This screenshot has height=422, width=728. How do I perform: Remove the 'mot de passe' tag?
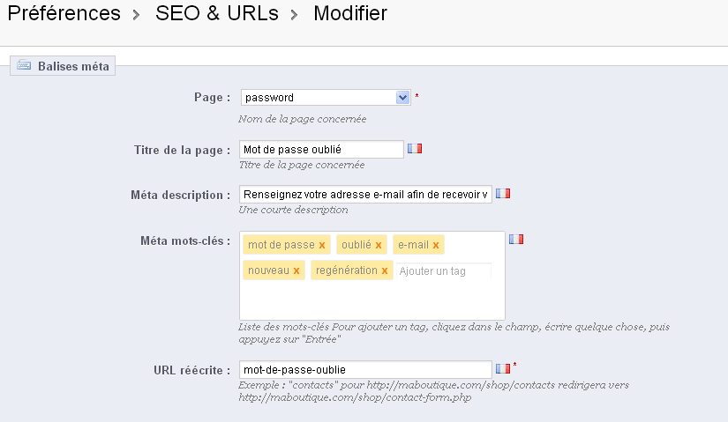pos(322,245)
